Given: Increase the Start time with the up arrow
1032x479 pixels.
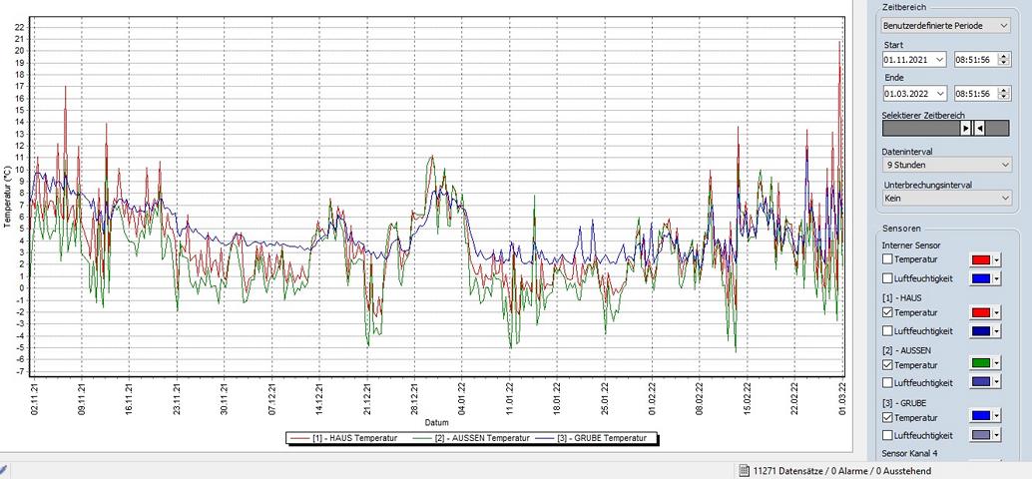Looking at the screenshot, I should [1003, 57].
